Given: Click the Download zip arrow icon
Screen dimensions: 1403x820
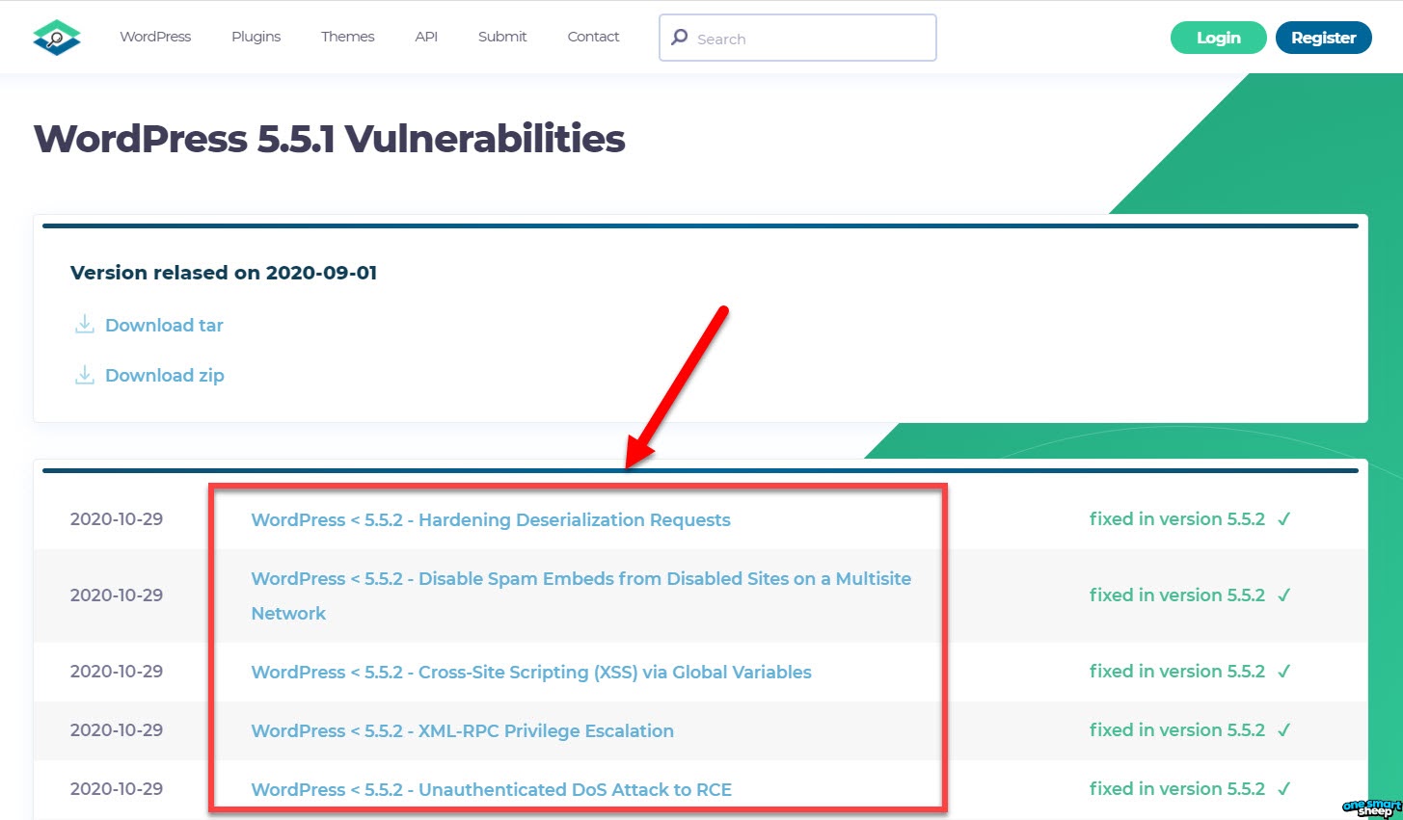Looking at the screenshot, I should click(85, 375).
